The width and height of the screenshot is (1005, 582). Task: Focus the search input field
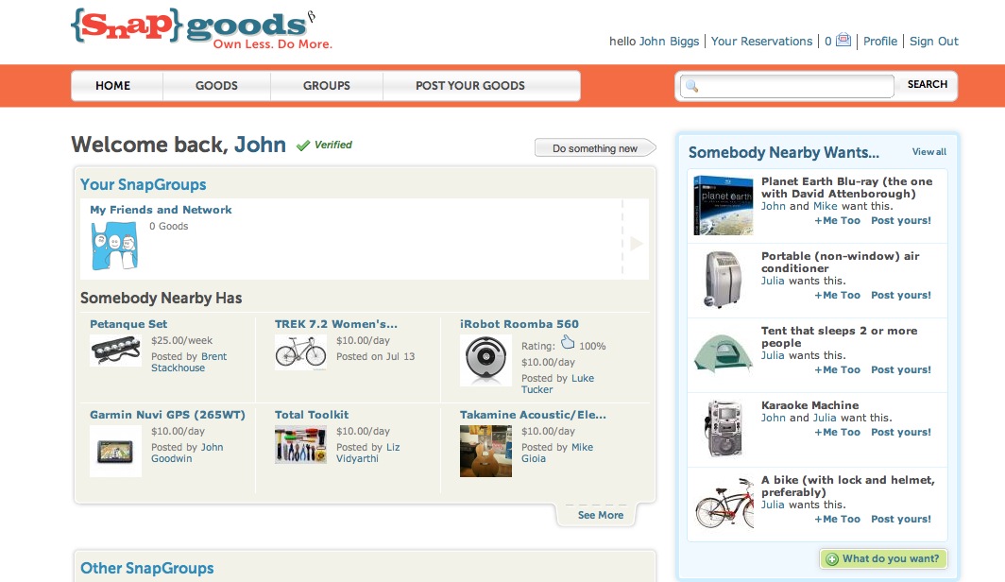pos(787,86)
